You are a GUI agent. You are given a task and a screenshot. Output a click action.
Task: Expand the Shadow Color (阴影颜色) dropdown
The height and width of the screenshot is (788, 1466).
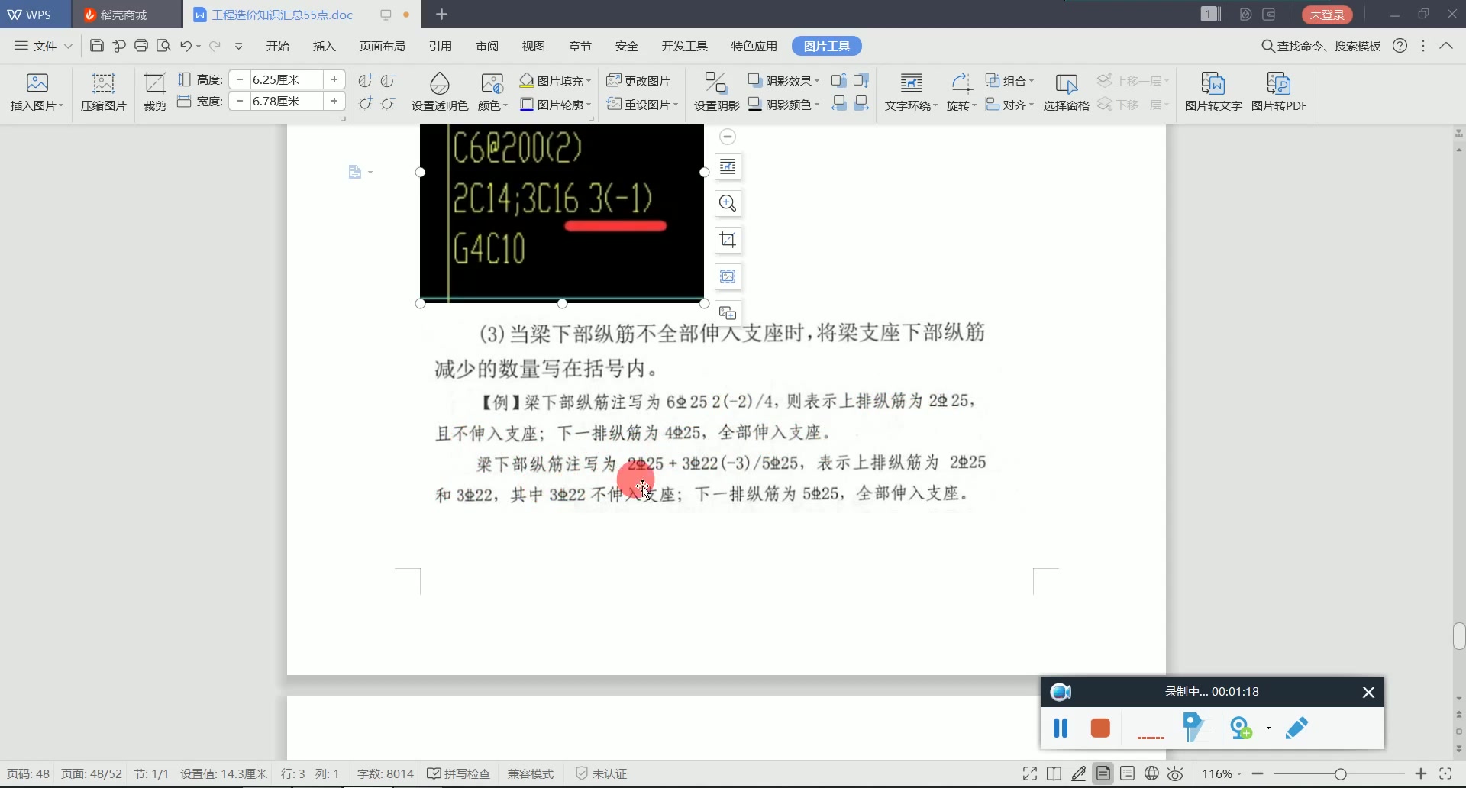point(817,105)
